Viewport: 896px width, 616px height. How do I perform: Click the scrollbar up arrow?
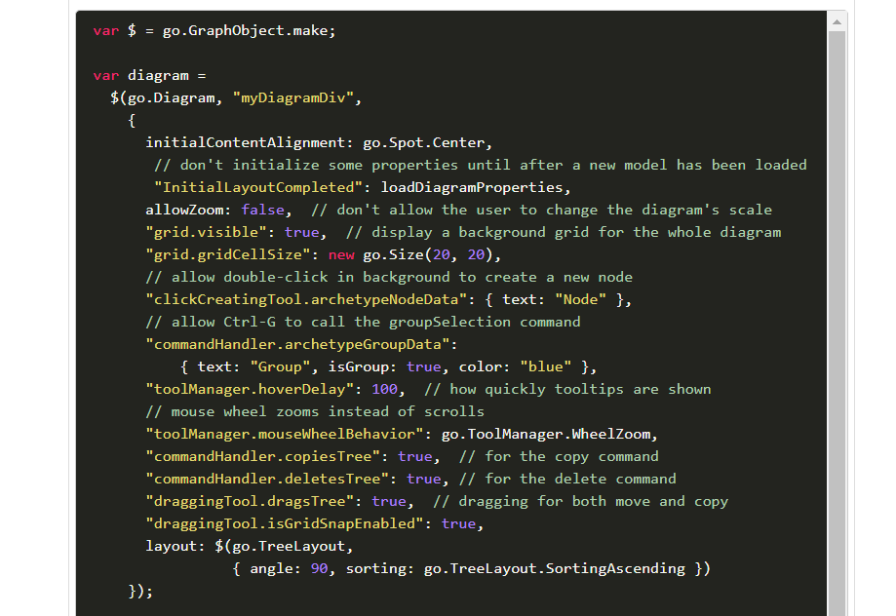pos(837,22)
